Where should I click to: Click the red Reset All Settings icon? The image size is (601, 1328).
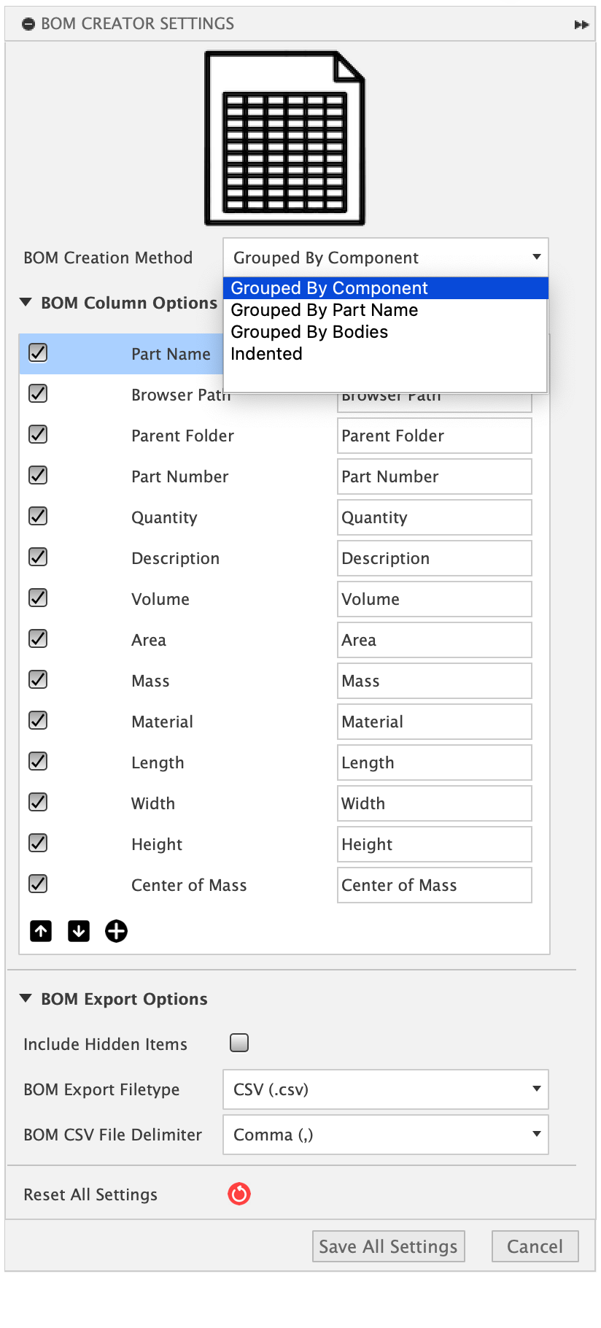[239, 1194]
